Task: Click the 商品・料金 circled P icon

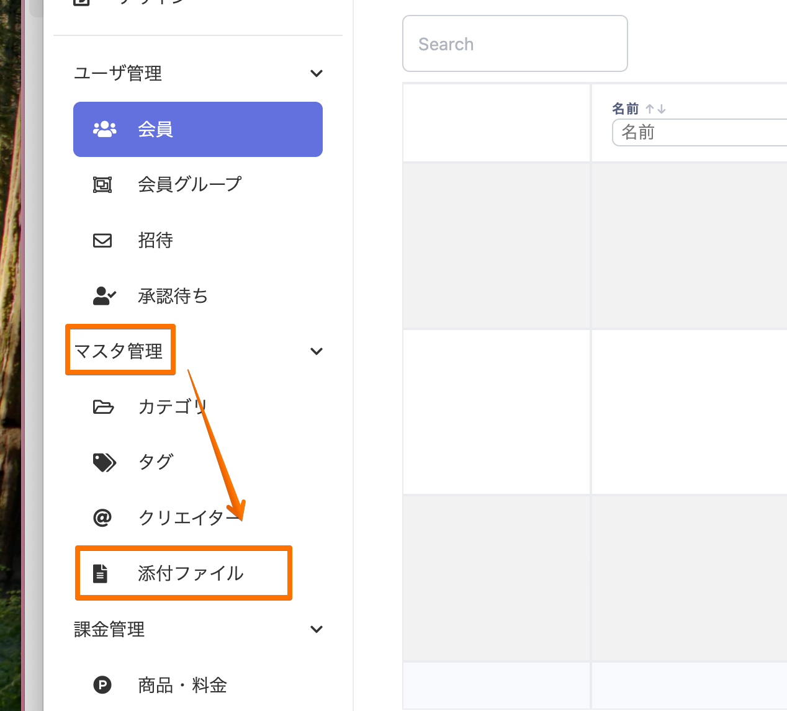Action: [102, 685]
